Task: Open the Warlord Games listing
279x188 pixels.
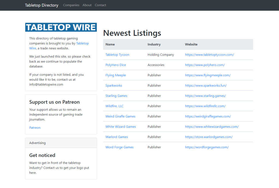Action: point(117,137)
